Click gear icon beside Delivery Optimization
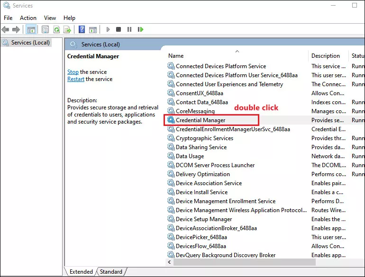This screenshot has height=277, width=365. click(171, 174)
